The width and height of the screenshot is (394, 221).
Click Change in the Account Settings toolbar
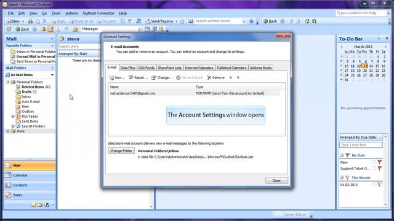click(x=162, y=78)
